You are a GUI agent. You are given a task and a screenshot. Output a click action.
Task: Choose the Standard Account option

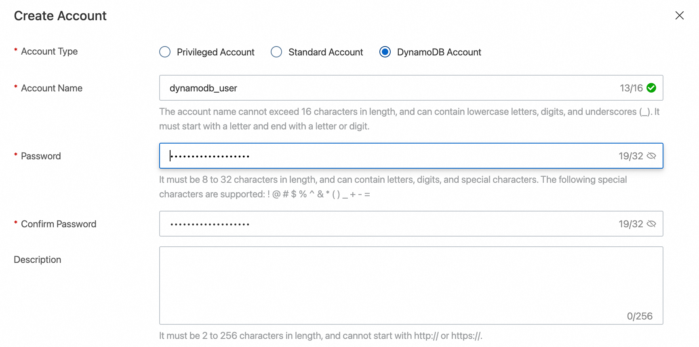(x=276, y=52)
